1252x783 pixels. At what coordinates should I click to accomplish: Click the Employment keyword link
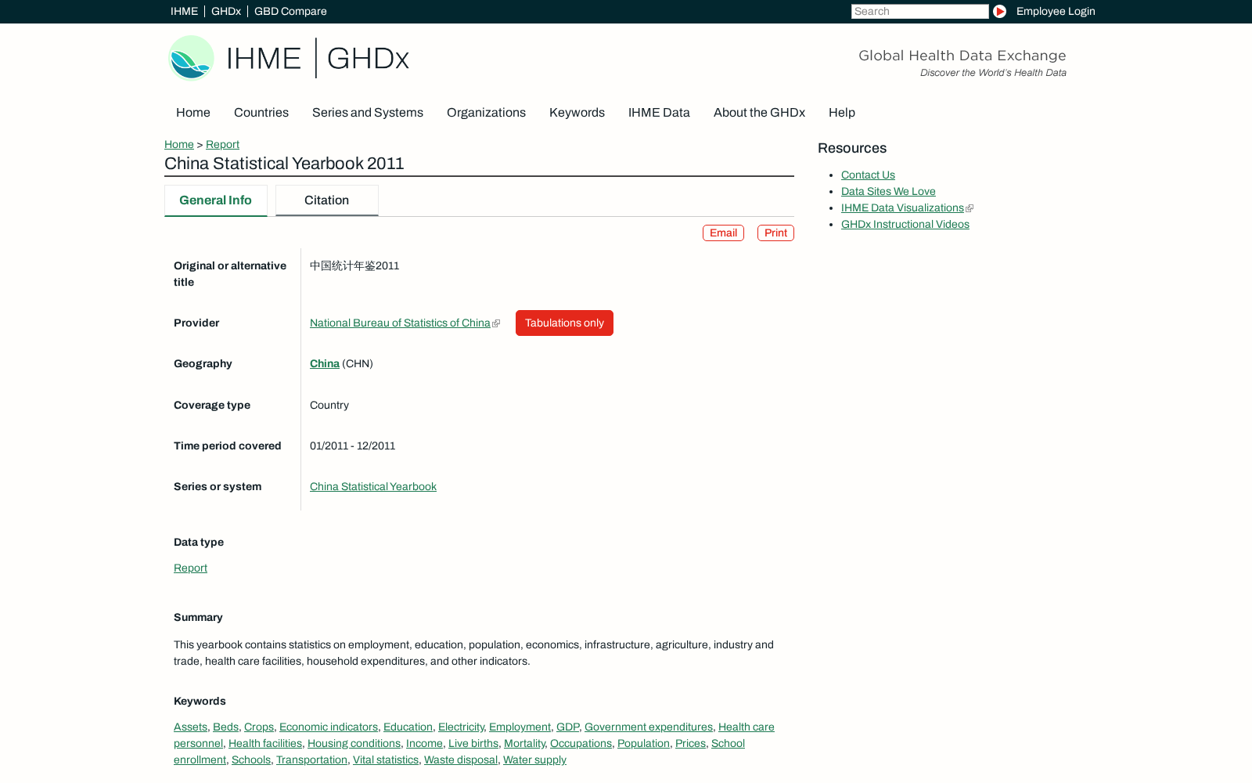pos(520,727)
